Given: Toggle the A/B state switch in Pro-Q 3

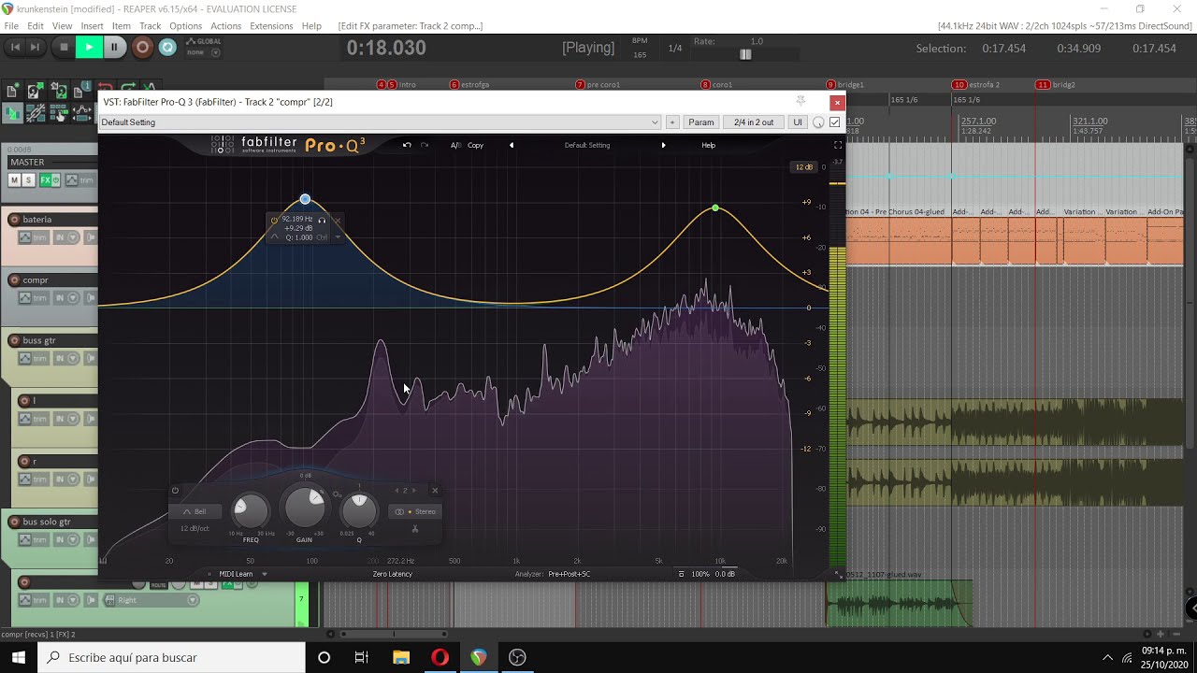Looking at the screenshot, I should click(x=455, y=145).
